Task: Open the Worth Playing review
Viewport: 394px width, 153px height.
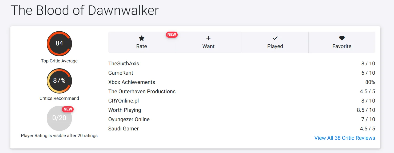Action: (125, 110)
